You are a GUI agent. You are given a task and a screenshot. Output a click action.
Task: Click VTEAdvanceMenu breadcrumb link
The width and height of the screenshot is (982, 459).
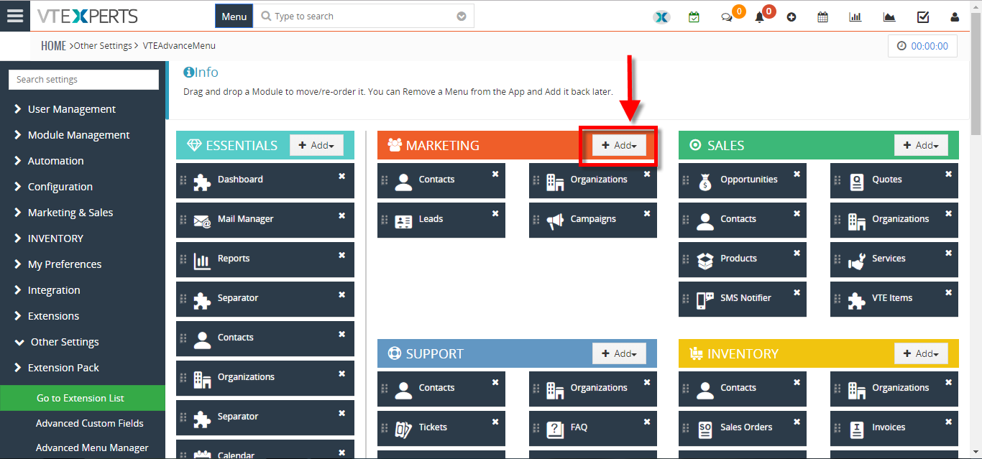click(x=179, y=46)
